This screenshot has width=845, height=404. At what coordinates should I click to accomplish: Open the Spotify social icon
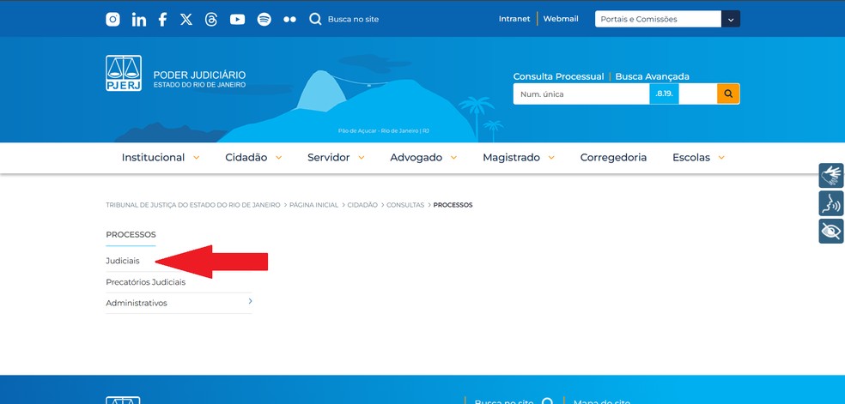[264, 20]
